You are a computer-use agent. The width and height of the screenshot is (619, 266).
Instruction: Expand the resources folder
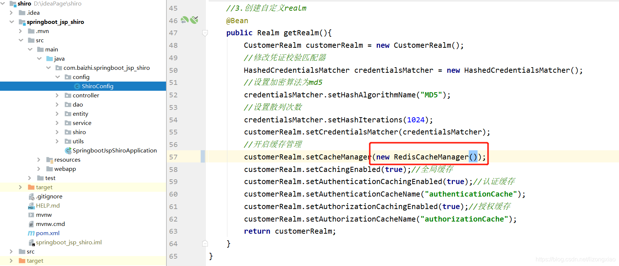click(39, 160)
